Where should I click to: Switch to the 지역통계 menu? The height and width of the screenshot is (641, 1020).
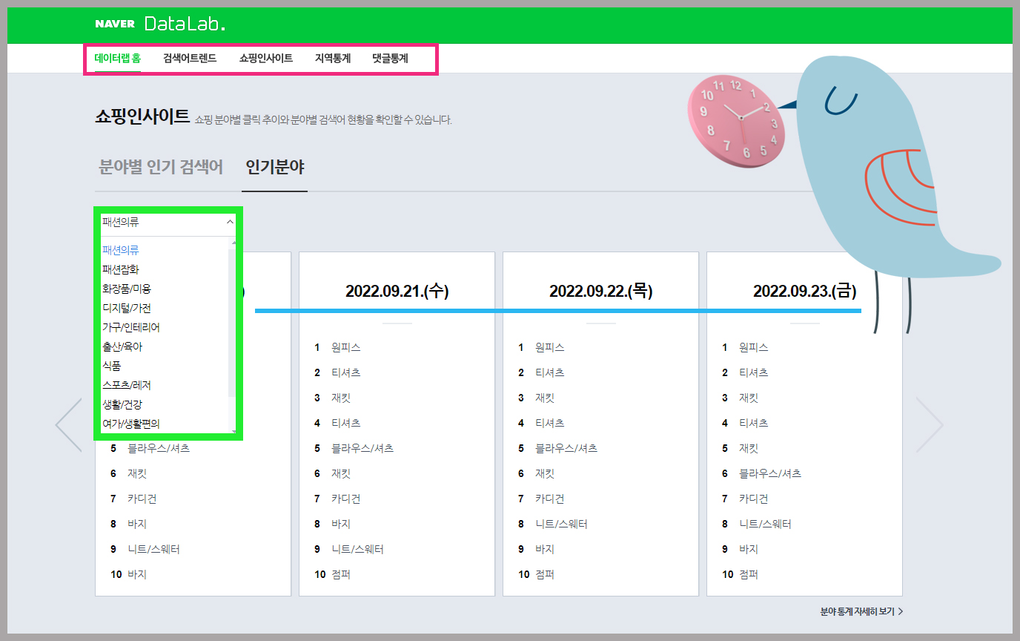[x=333, y=58]
